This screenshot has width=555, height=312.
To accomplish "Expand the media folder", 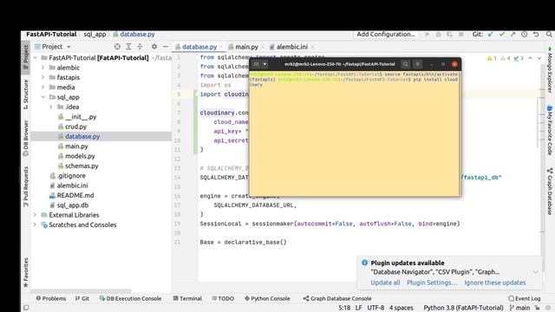I will (43, 87).
